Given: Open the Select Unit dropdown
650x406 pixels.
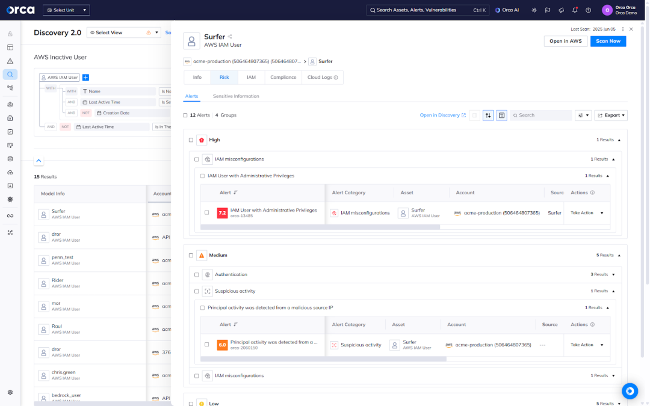Looking at the screenshot, I should (x=66, y=10).
